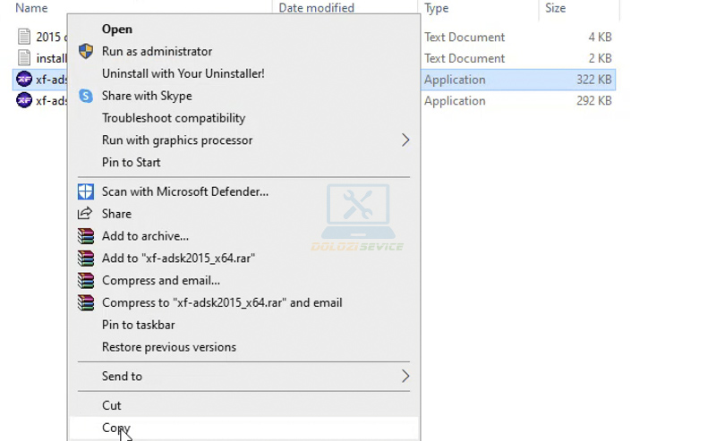Click the Skype icon in context menu
This screenshot has height=441, width=716.
point(86,96)
